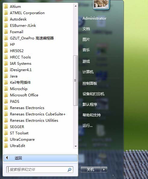Open the HP folder icon
This screenshot has width=148, height=179.
(6, 44)
